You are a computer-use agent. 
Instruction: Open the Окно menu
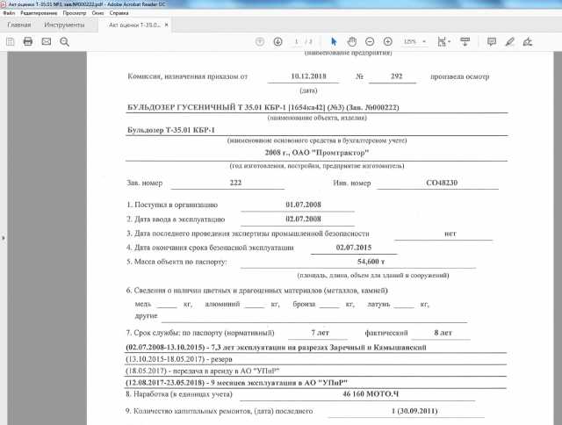97,13
